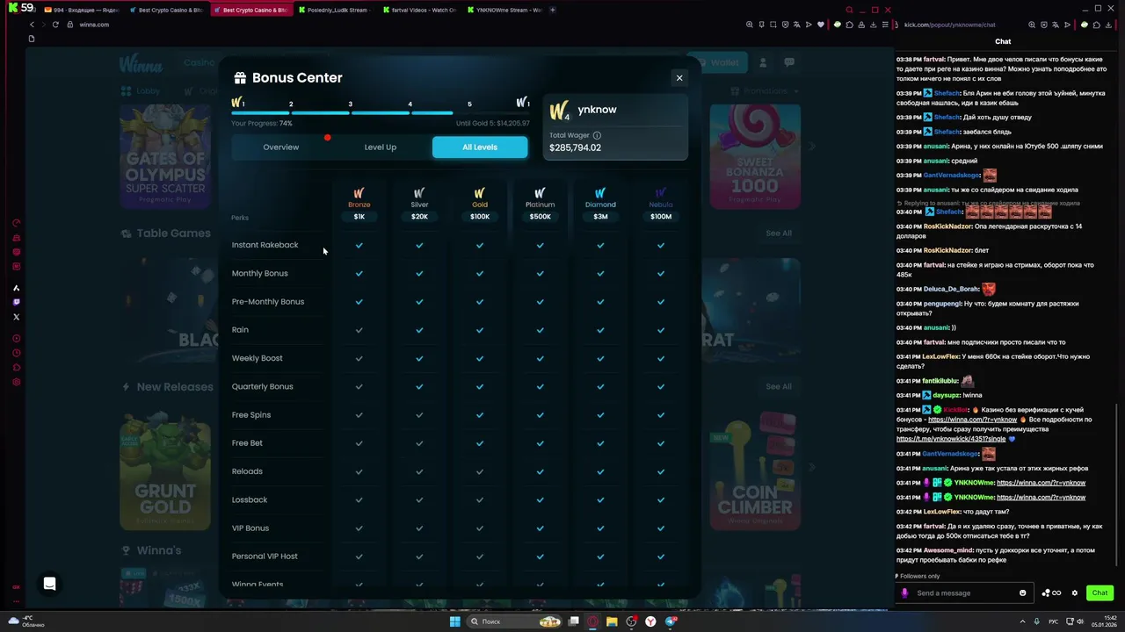Switch to the Yandex mail inbox tab
The height and width of the screenshot is (632, 1125).
click(x=81, y=10)
